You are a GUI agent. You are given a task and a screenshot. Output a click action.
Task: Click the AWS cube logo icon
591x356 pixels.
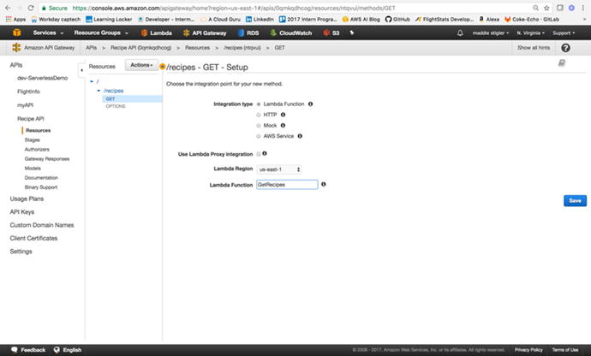(16, 33)
